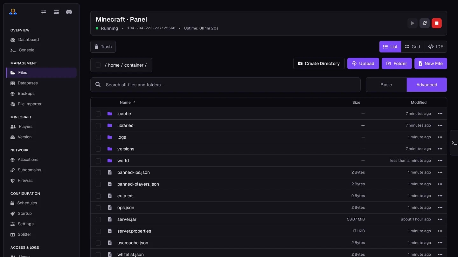Open the Discord icon link
Viewport: 458px width, 257px height.
pos(69,12)
